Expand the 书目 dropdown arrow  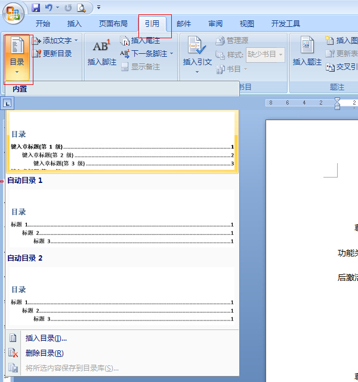[245, 69]
